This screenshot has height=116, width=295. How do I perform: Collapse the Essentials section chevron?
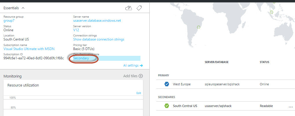tap(23, 8)
